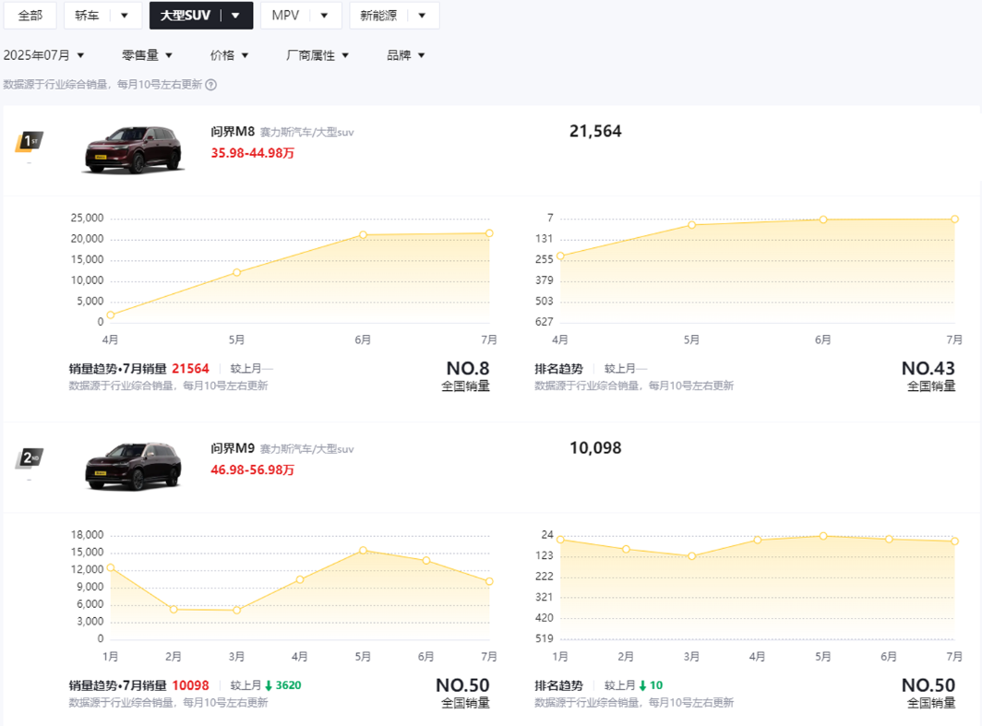Expand the 新能源 tab dropdown arrow
The image size is (982, 726).
[x=422, y=16]
